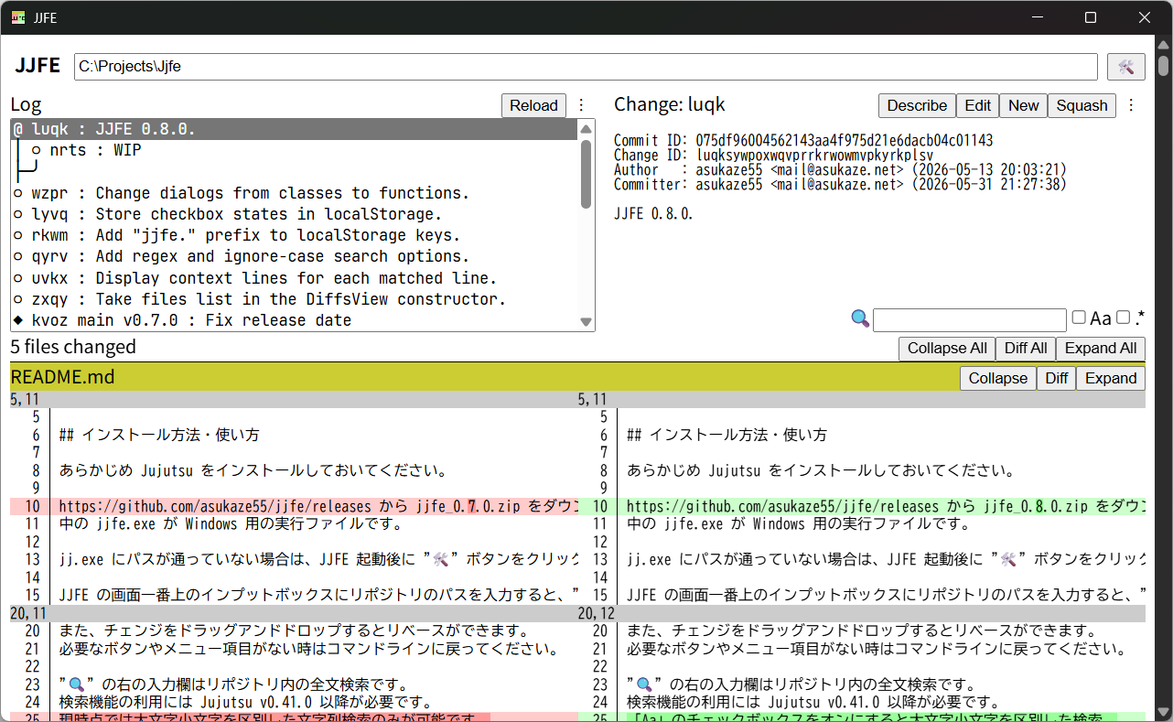
Task: Click the repository path input field
Action: coord(586,67)
